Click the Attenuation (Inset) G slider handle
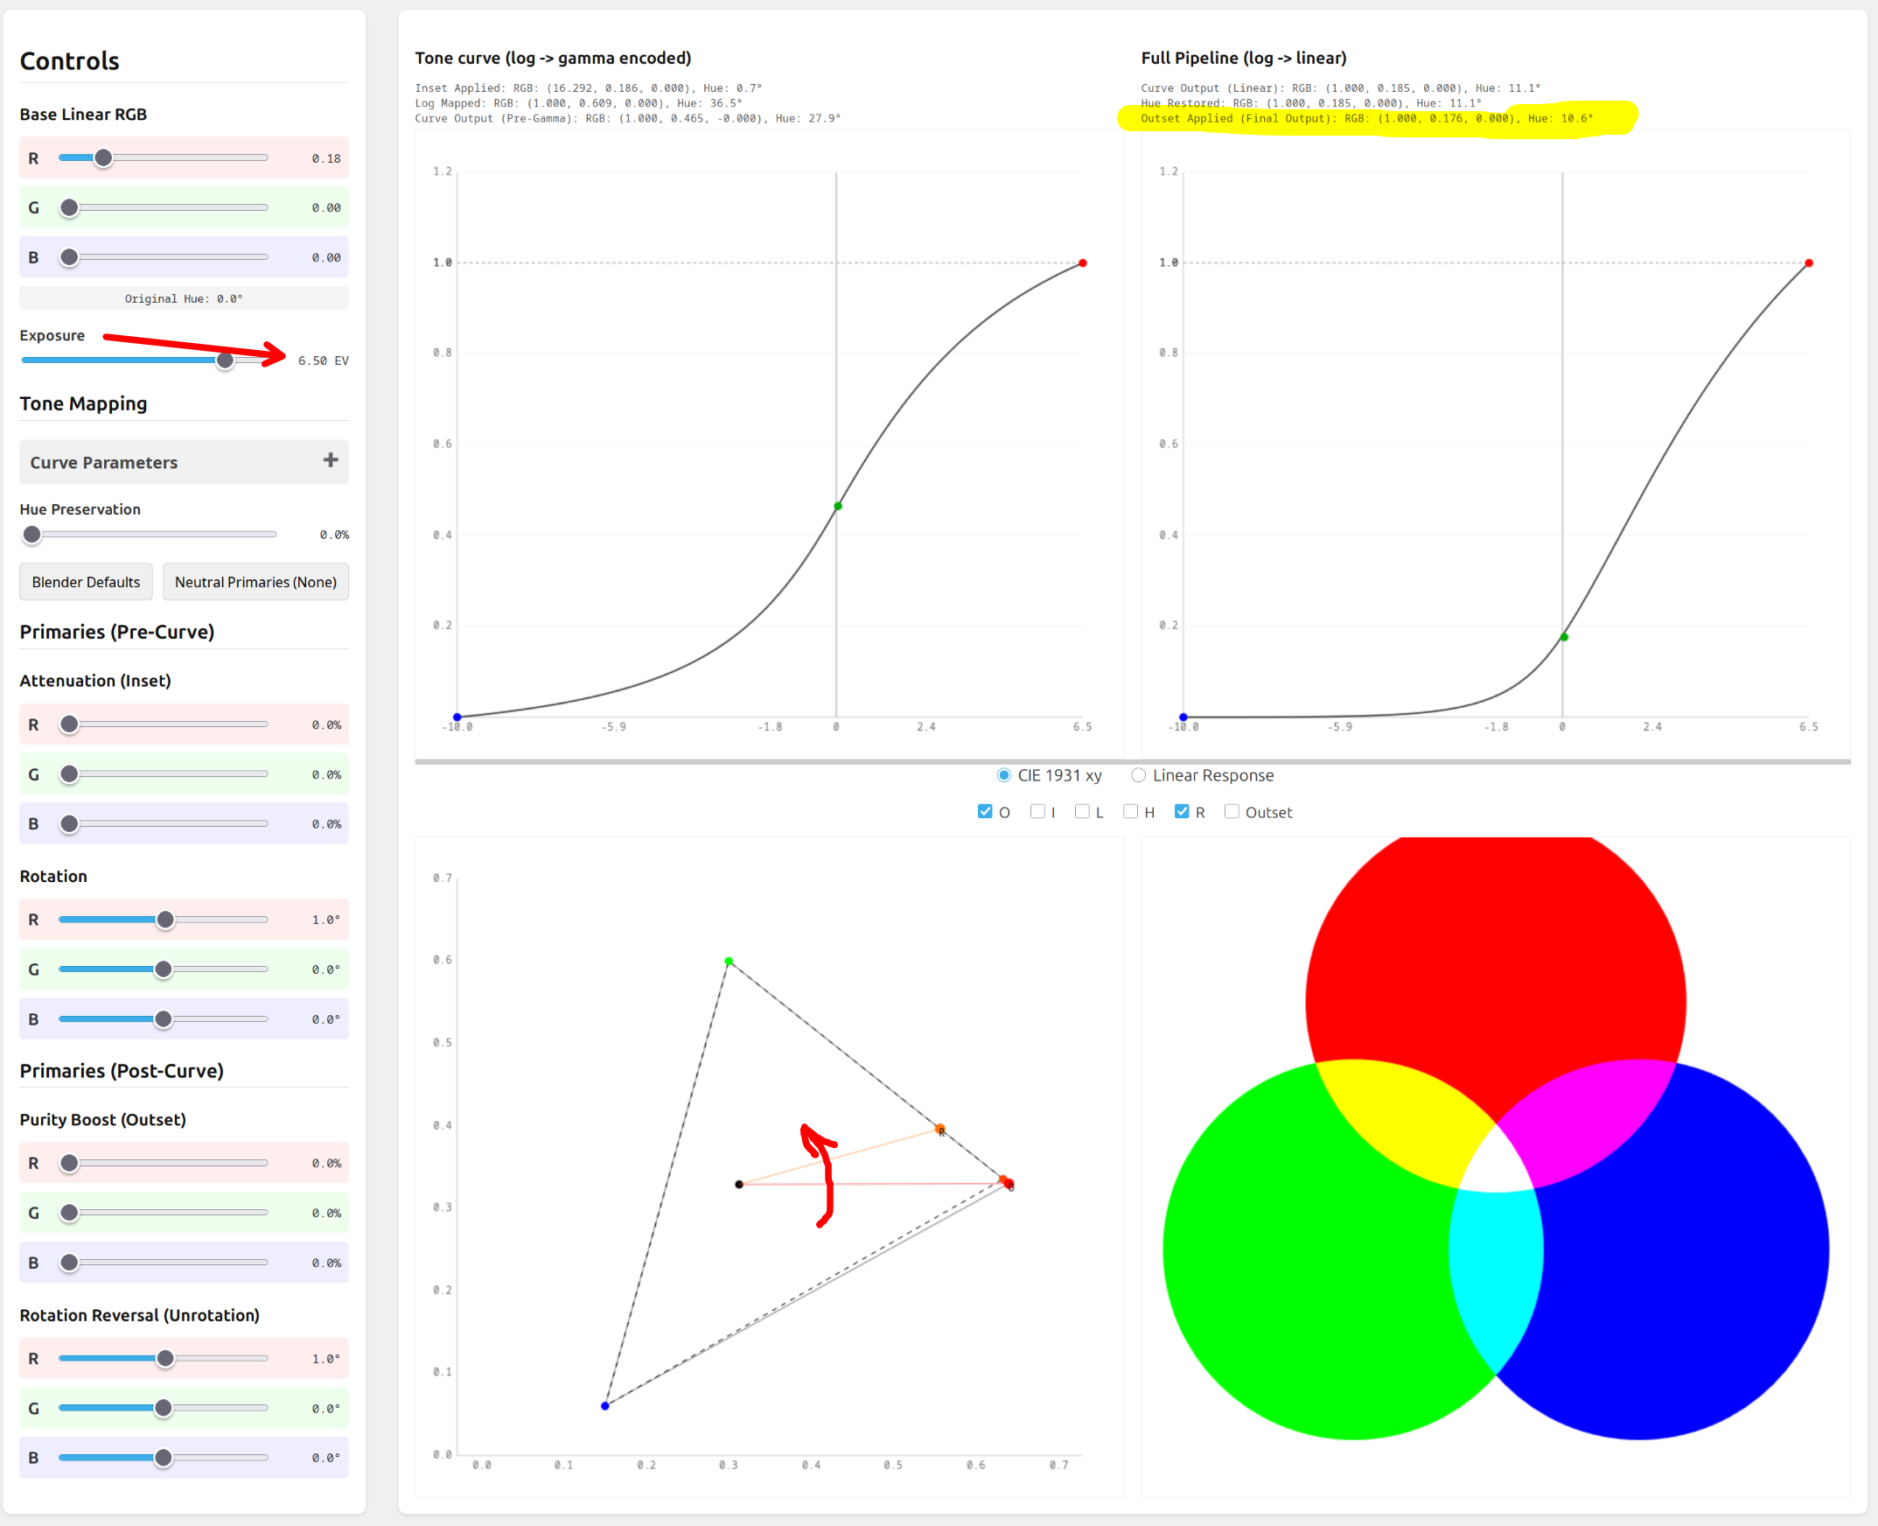The width and height of the screenshot is (1878, 1526). tap(69, 774)
